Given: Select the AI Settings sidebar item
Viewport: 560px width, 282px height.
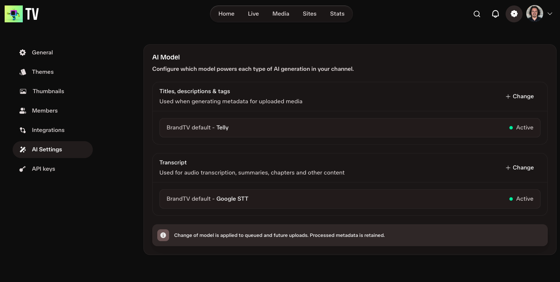Looking at the screenshot, I should pyautogui.click(x=53, y=150).
